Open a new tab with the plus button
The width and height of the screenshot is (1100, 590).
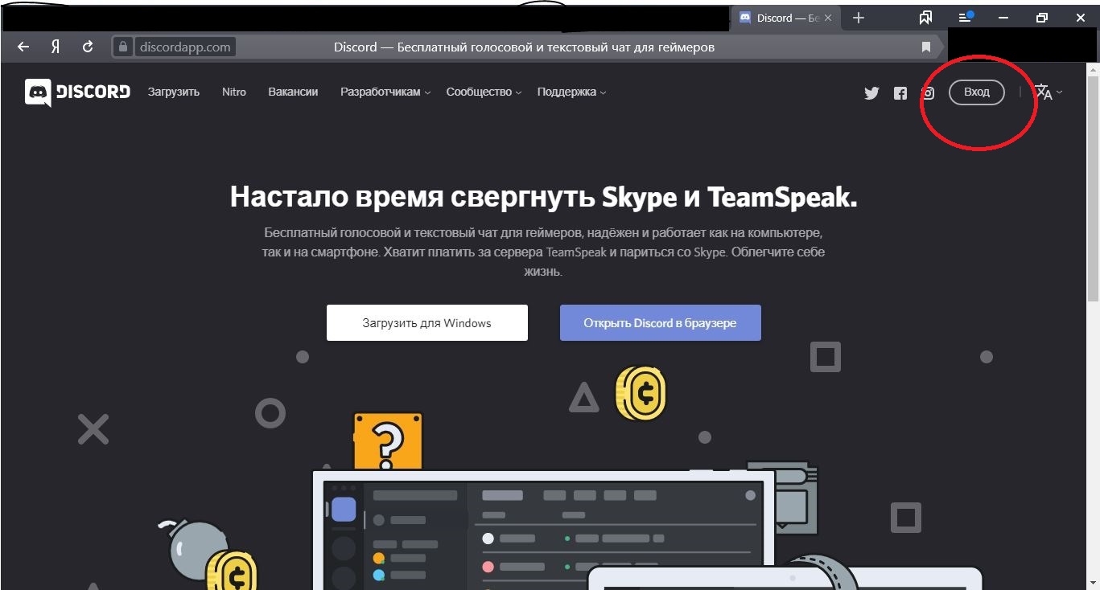click(x=859, y=18)
